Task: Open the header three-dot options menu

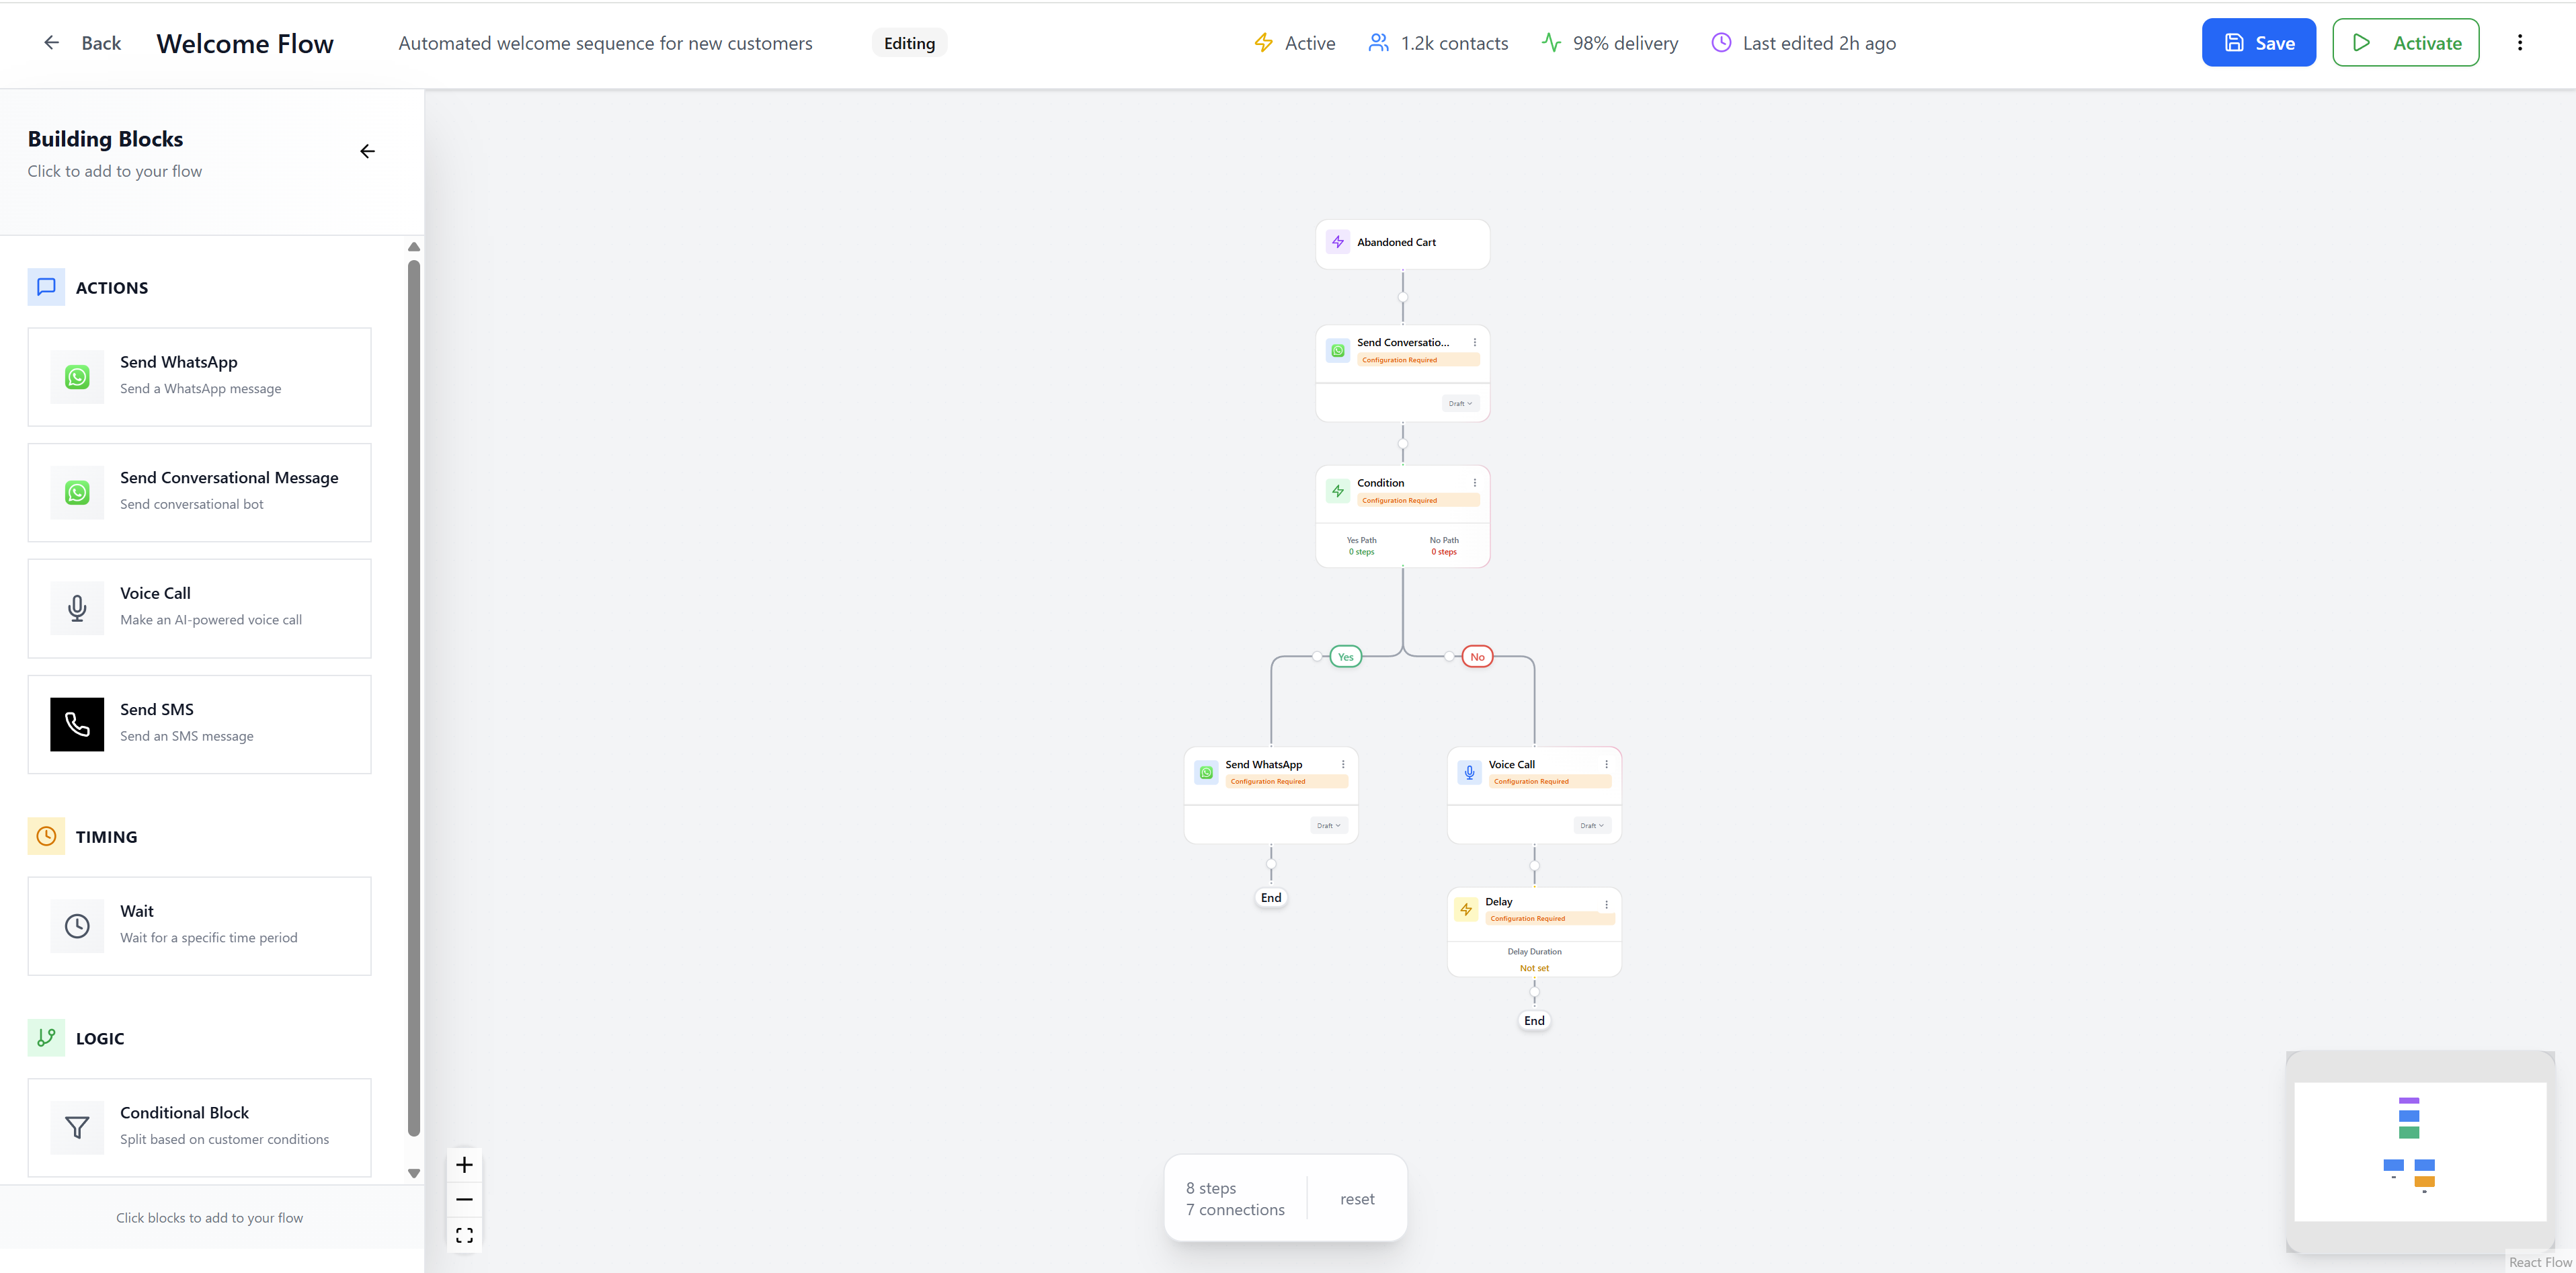Action: [x=2519, y=43]
